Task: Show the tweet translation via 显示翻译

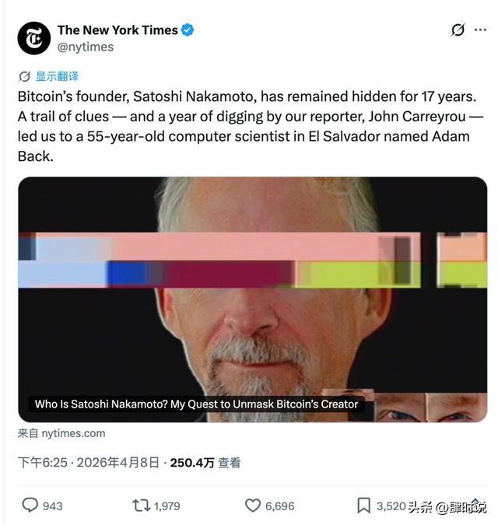Action: point(57,76)
